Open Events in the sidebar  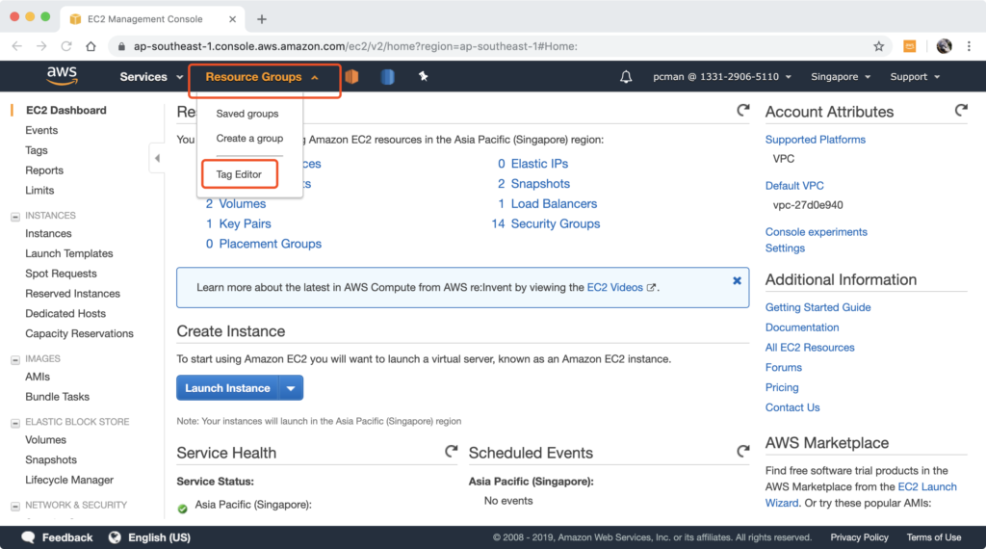[41, 130]
